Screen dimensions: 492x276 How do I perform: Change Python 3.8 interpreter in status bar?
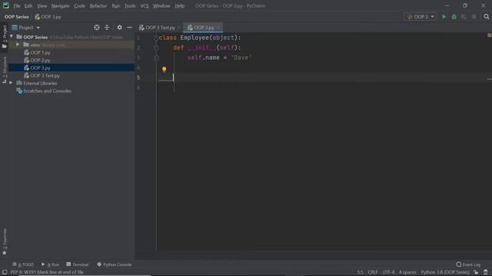445,272
